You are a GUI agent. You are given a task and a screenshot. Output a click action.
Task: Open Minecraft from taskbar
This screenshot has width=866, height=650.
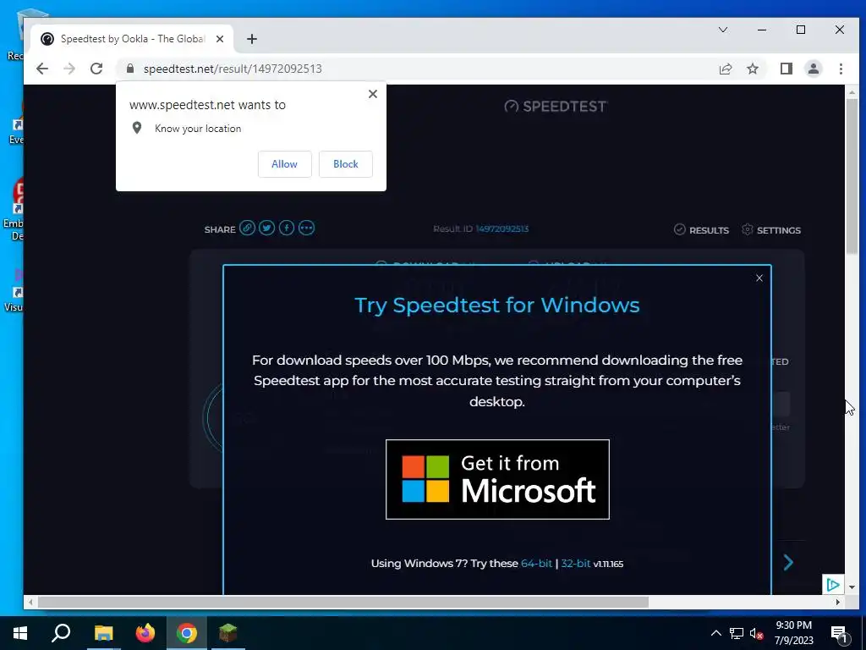227,633
